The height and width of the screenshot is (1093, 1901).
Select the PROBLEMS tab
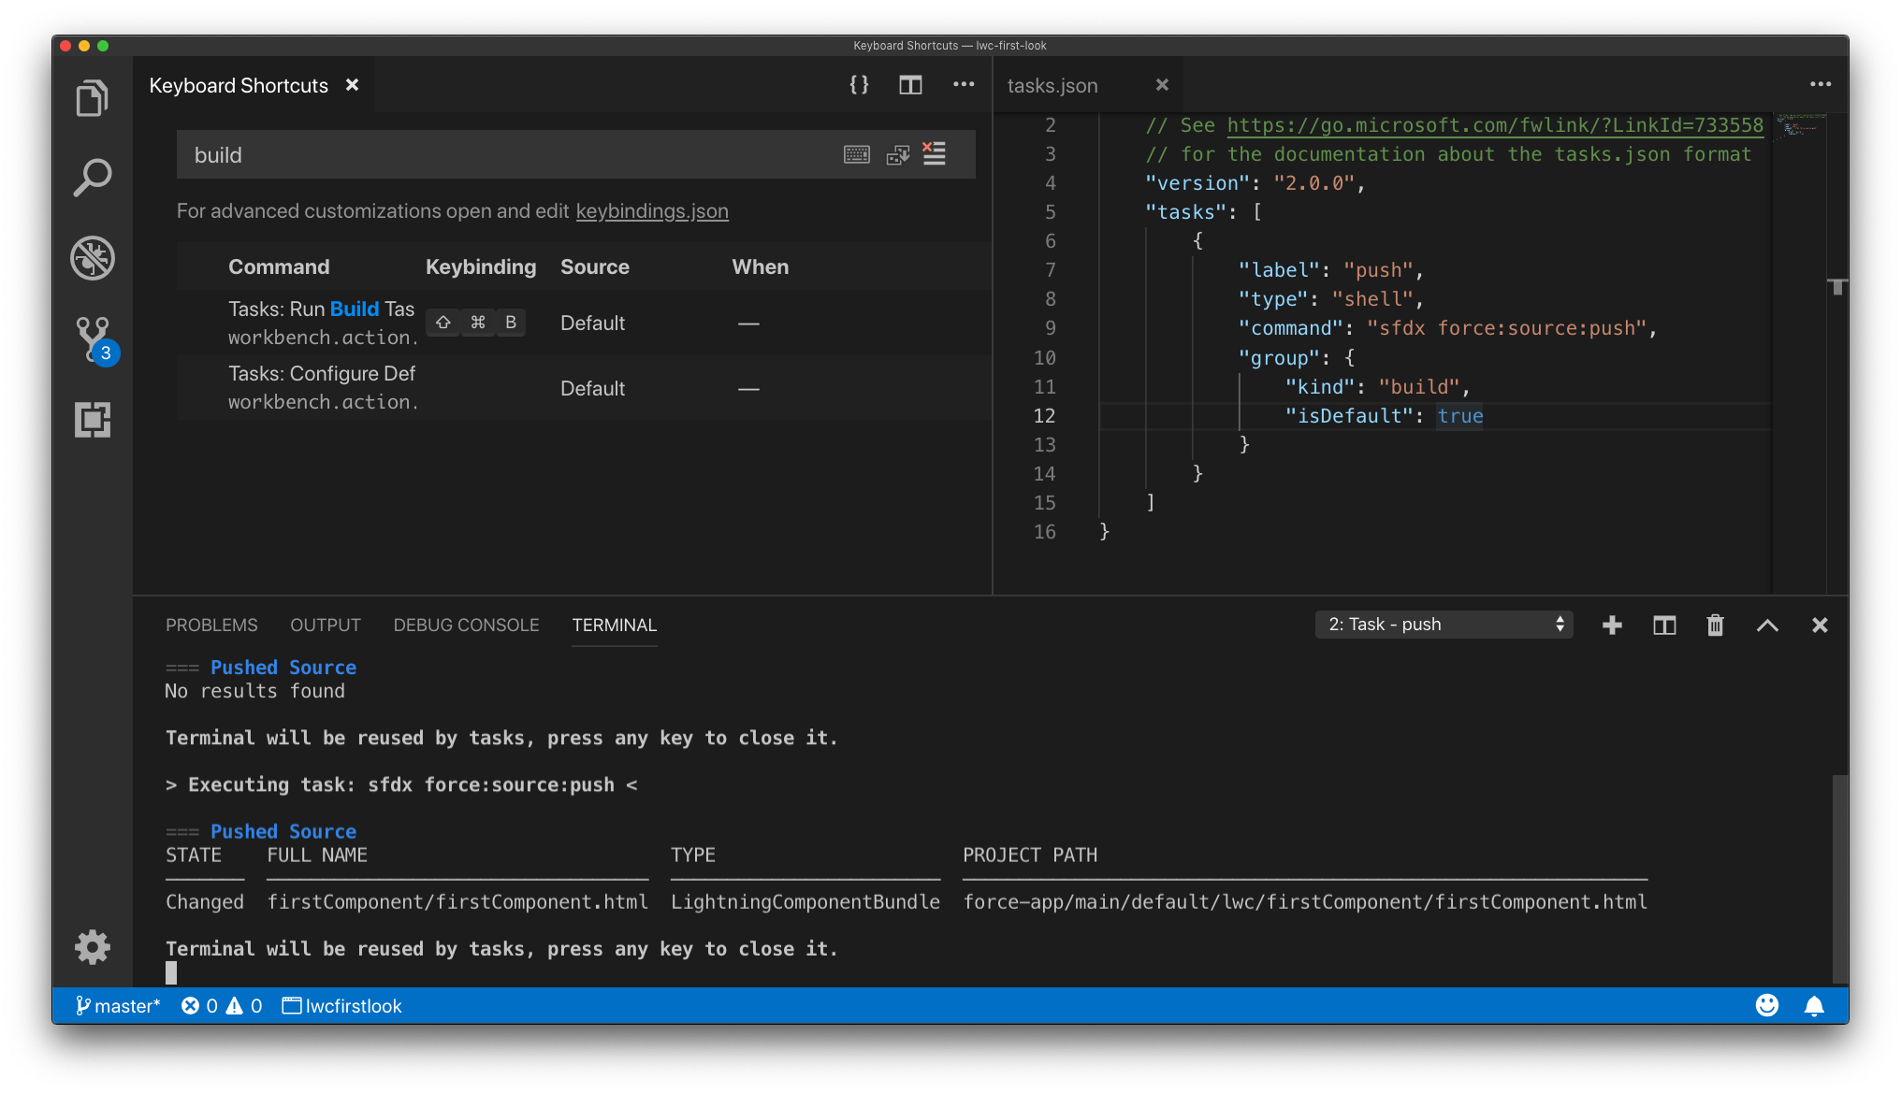tap(211, 625)
